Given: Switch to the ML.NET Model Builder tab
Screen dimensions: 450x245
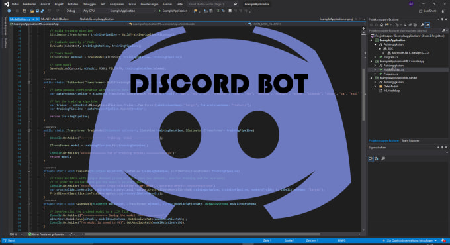Looking at the screenshot, I should (55, 19).
